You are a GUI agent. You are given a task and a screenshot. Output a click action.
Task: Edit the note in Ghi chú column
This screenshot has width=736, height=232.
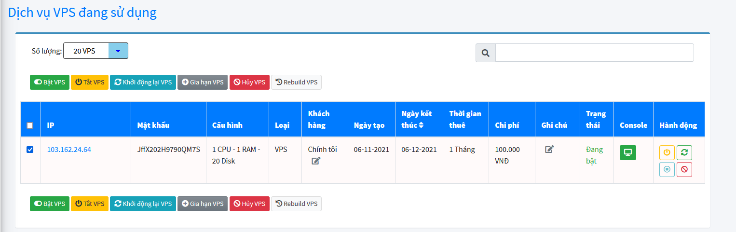coord(549,149)
